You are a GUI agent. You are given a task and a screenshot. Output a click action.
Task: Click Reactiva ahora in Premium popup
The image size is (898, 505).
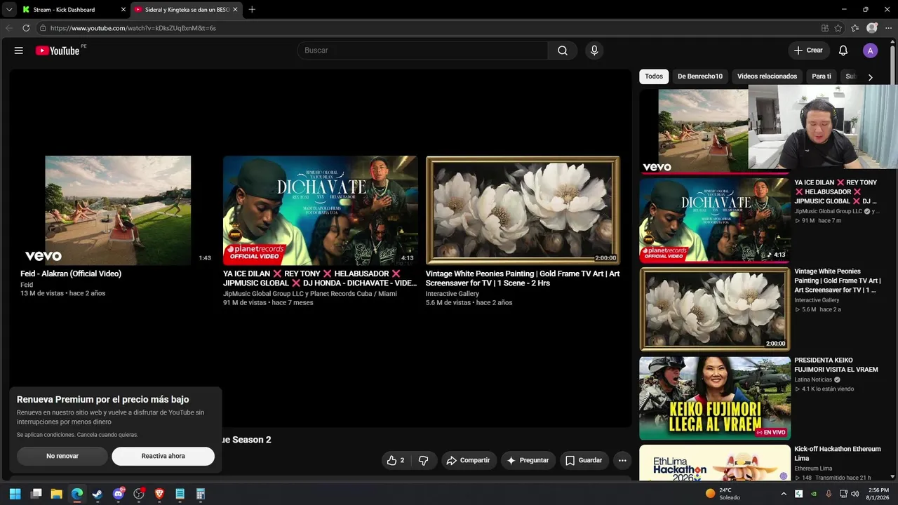click(x=163, y=456)
